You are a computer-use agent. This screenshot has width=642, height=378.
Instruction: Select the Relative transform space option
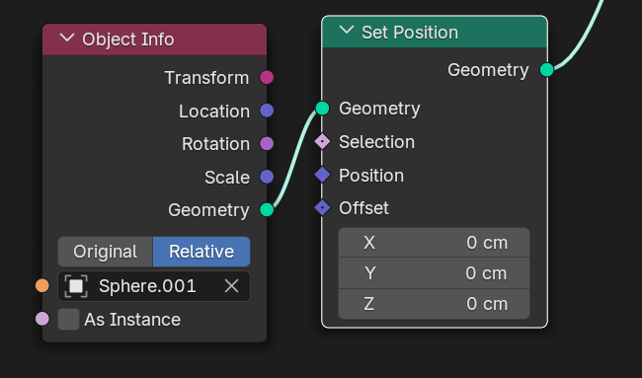pos(201,252)
